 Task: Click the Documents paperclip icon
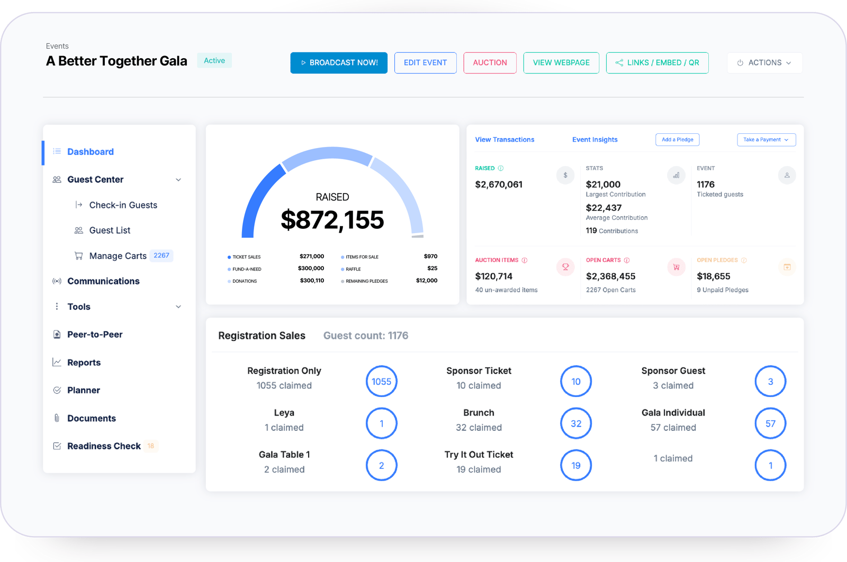57,418
